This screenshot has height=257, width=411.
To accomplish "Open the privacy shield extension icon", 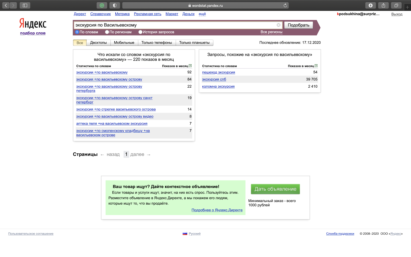I will 115,5.
